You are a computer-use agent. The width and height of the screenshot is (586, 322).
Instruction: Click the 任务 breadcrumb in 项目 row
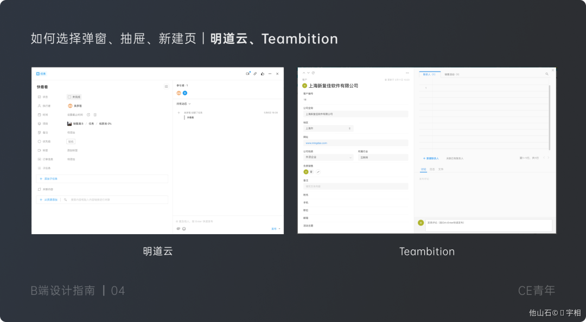[x=91, y=124]
